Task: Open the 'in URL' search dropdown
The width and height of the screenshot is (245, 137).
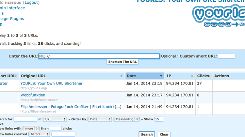Action: point(55,119)
